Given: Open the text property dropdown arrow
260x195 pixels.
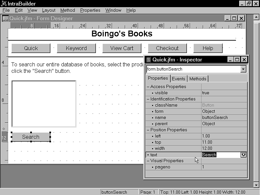Looking at the screenshot, I should tap(243, 155).
